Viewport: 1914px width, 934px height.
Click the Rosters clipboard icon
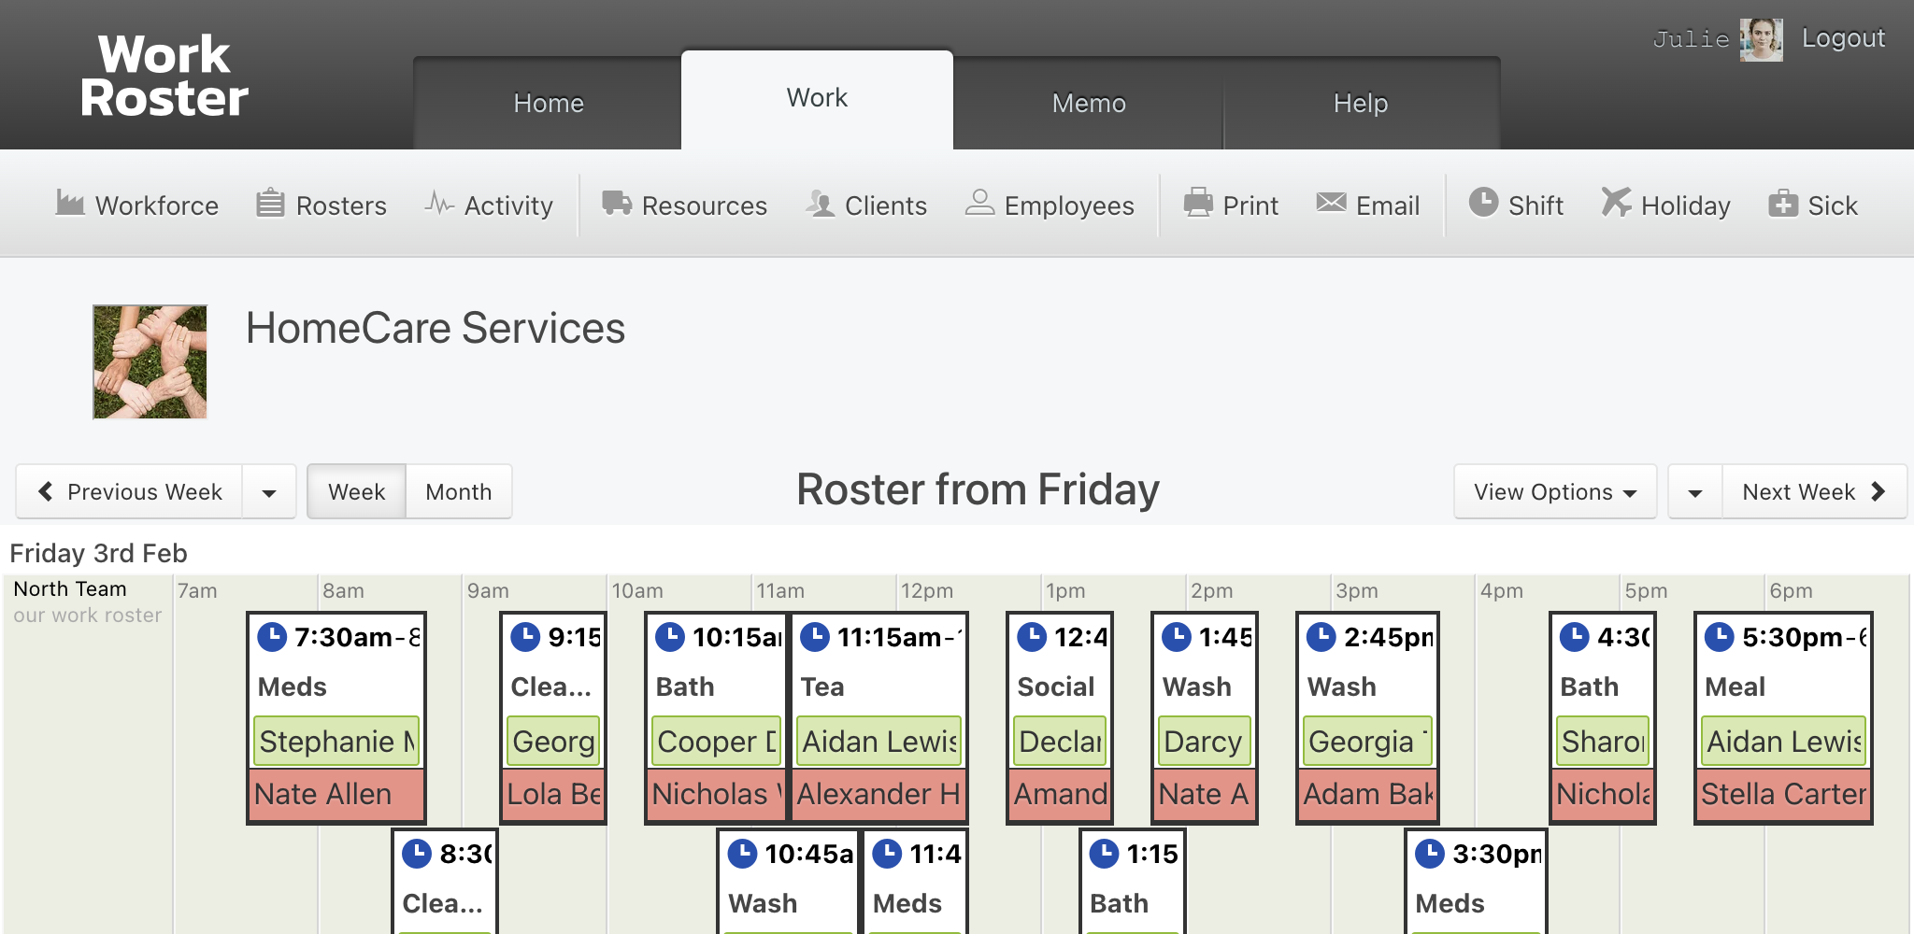(x=270, y=204)
